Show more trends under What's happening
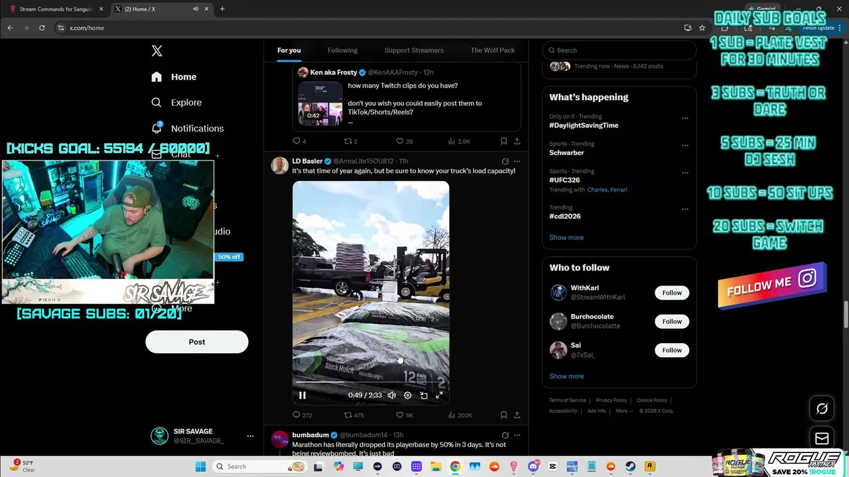849x477 pixels. 566,237
